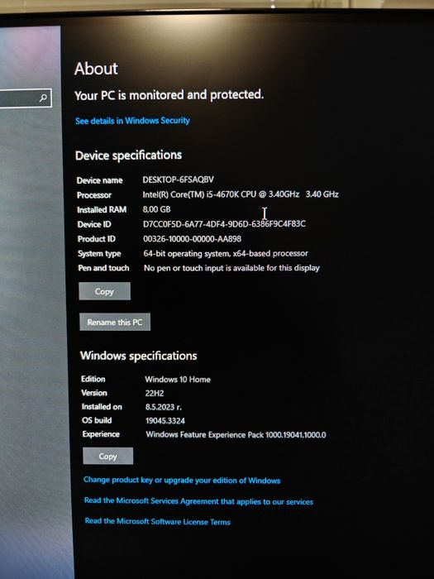Click Product ID 00326-10000-00000-AA898

click(x=193, y=238)
